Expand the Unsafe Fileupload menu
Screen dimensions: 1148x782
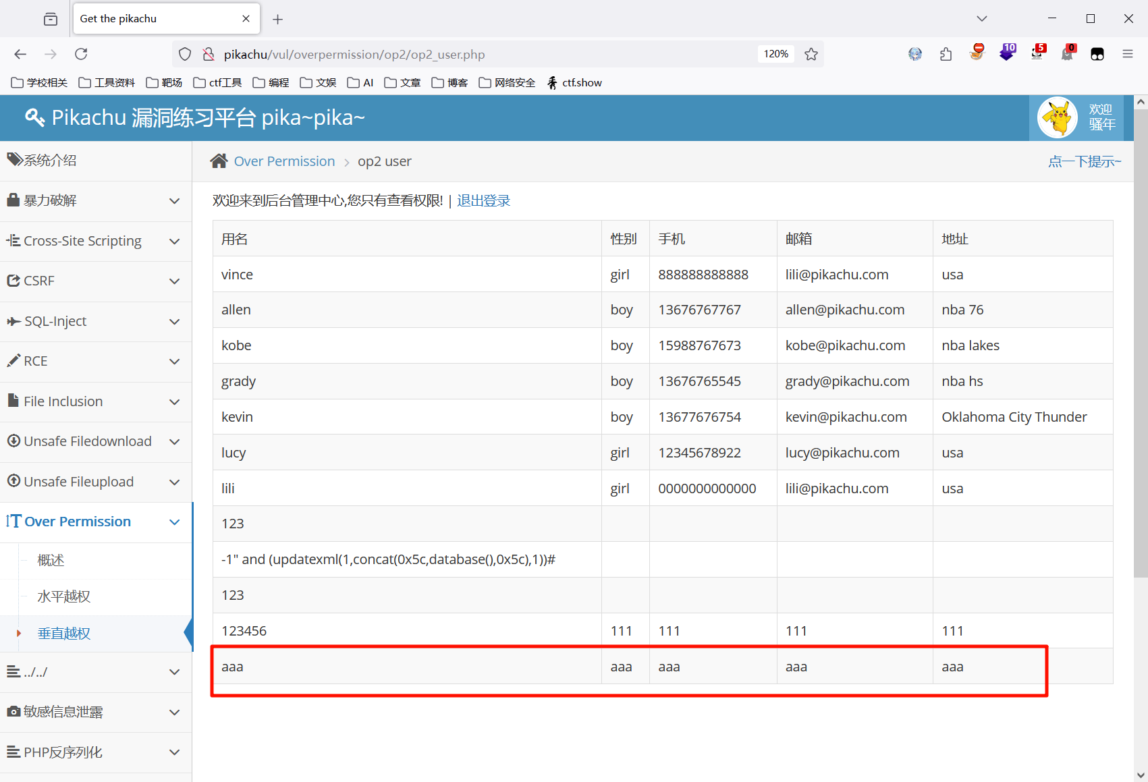(96, 482)
